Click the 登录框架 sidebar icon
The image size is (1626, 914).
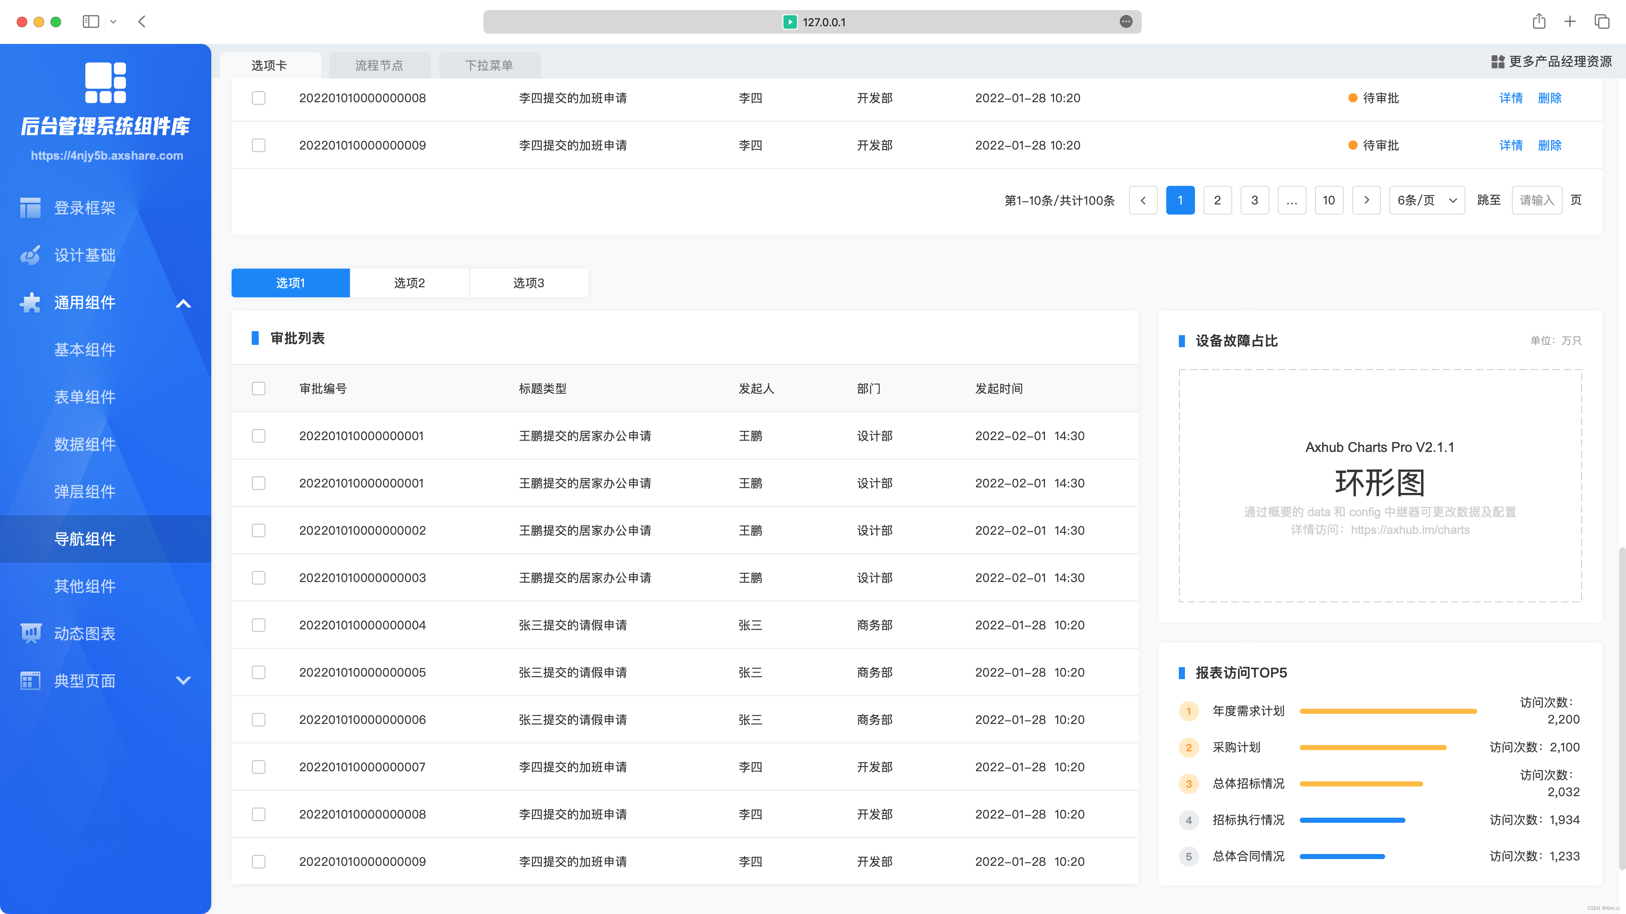coord(30,207)
